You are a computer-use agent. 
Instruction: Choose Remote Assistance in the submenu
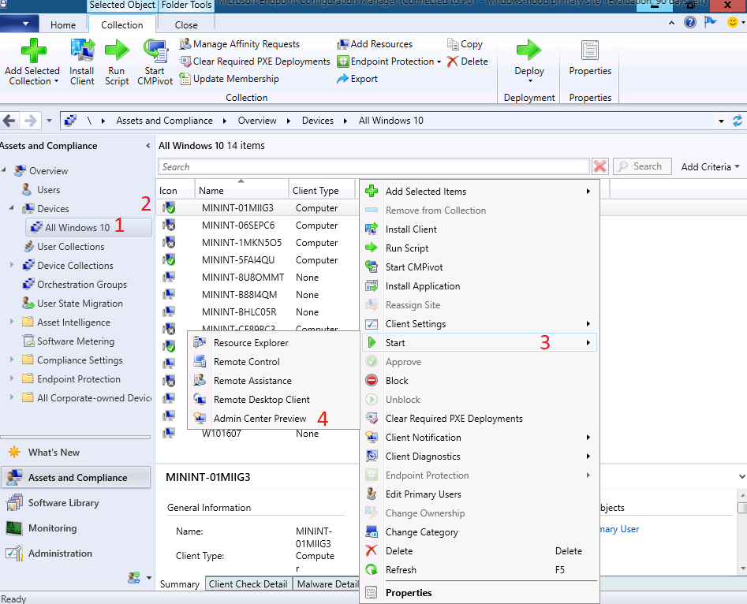[x=274, y=381]
